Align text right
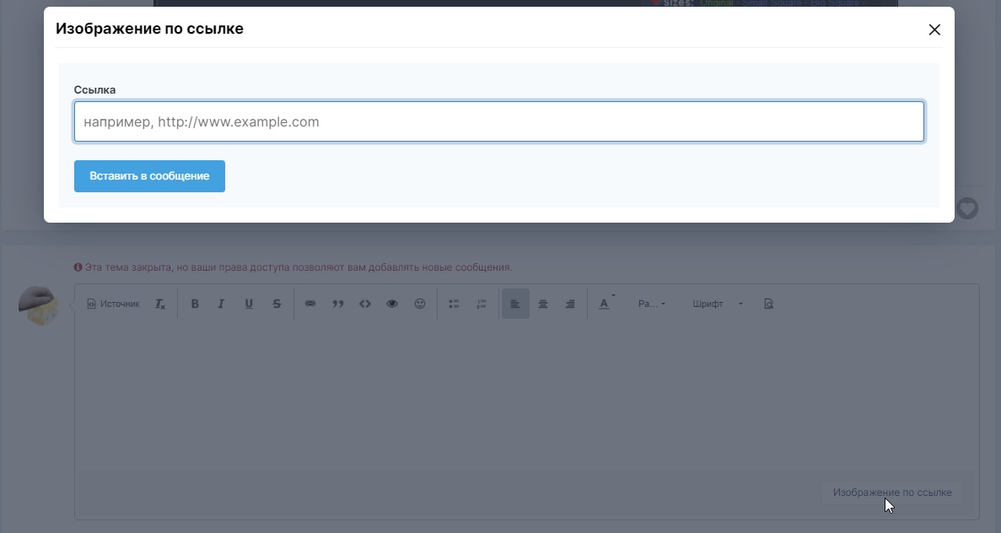This screenshot has width=1001, height=533. (x=570, y=304)
